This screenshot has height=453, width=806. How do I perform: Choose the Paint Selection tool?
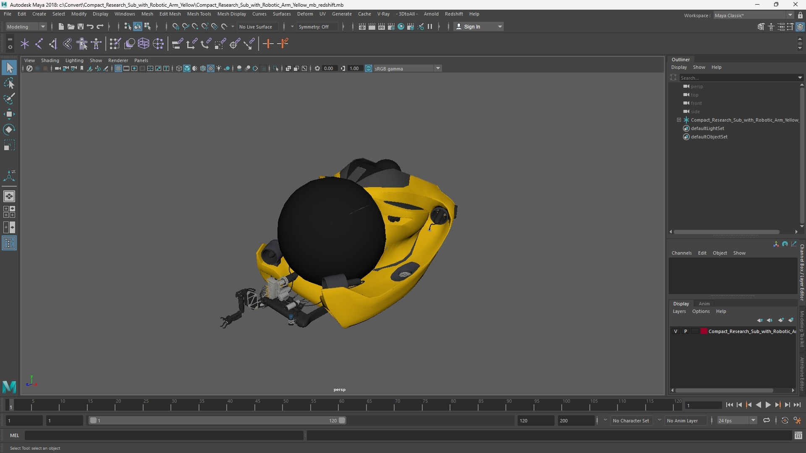(9, 99)
